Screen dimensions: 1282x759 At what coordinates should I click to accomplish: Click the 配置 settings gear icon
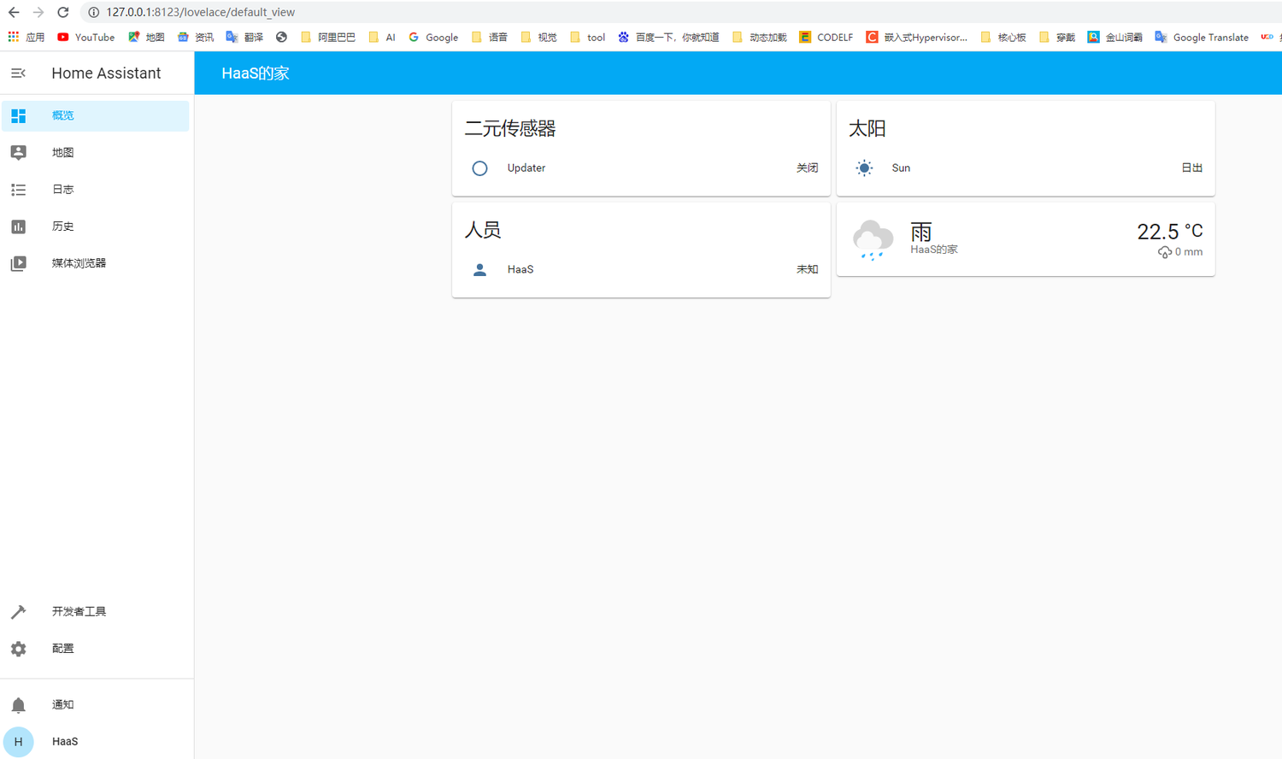click(18, 648)
